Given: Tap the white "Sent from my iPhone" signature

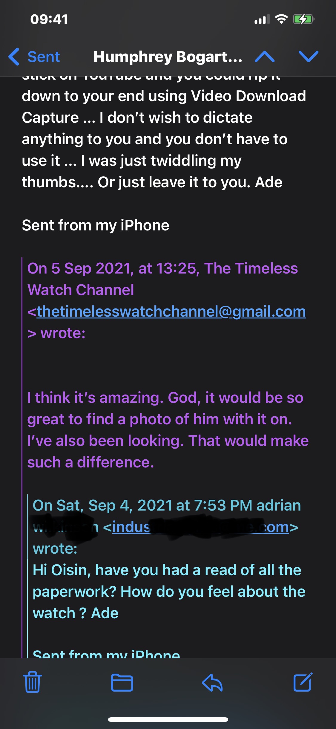Looking at the screenshot, I should [x=96, y=225].
